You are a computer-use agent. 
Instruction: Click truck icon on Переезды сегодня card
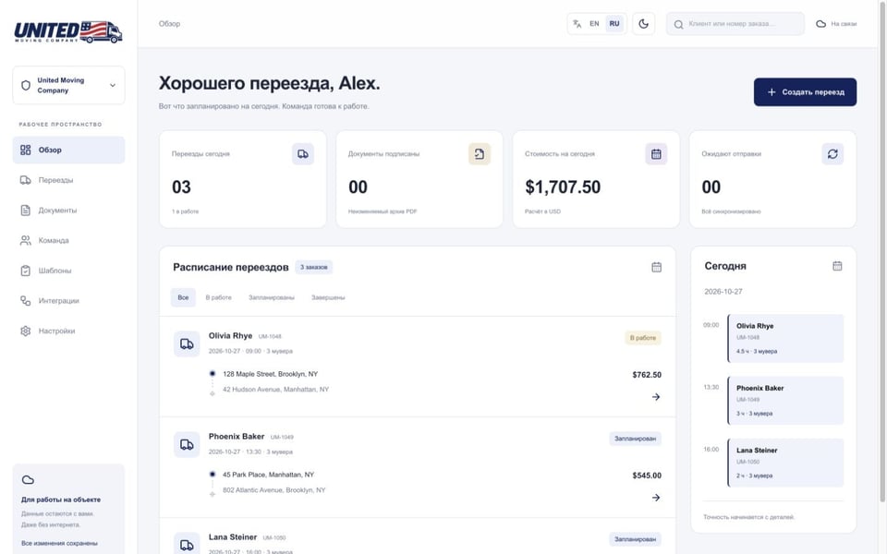click(x=303, y=154)
